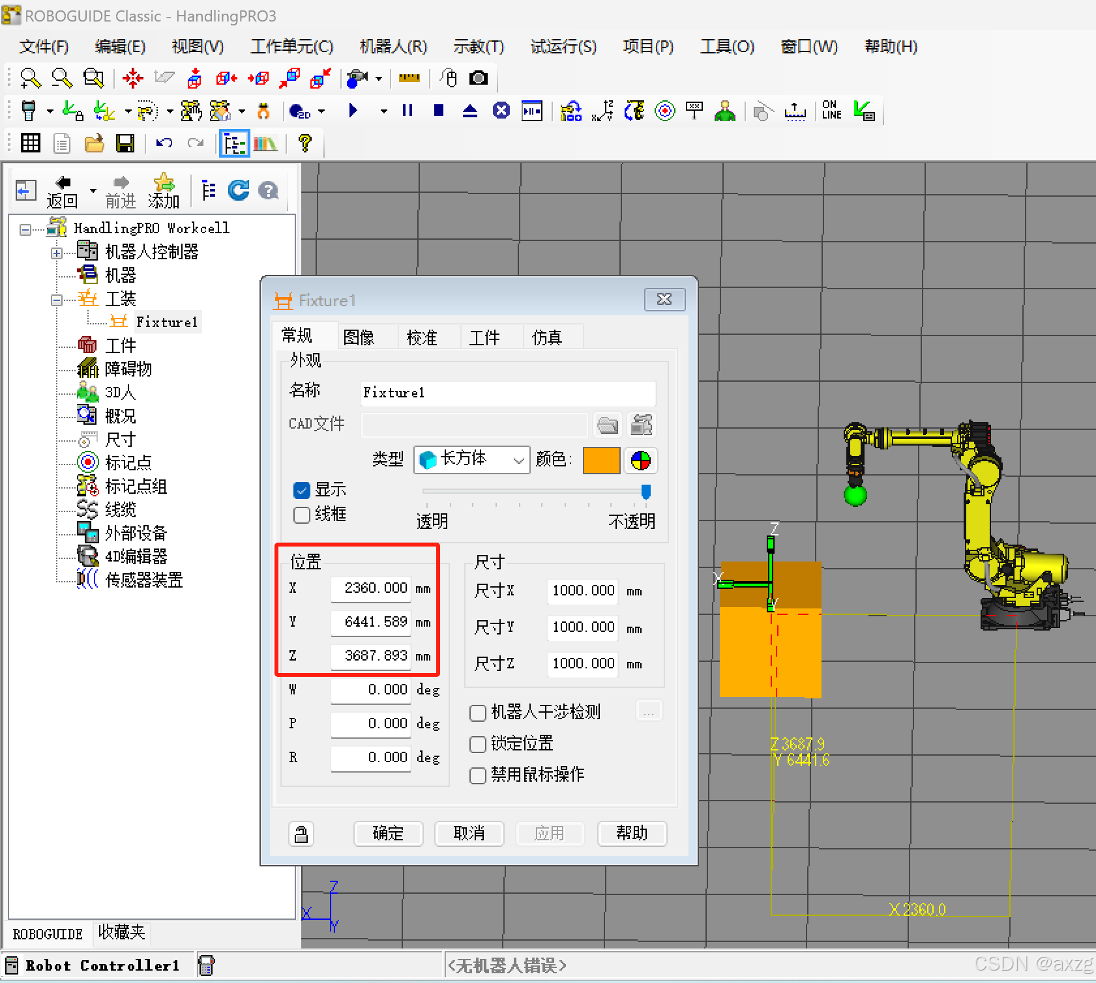The image size is (1096, 983).
Task: Stop the simulation run
Action: 439,111
